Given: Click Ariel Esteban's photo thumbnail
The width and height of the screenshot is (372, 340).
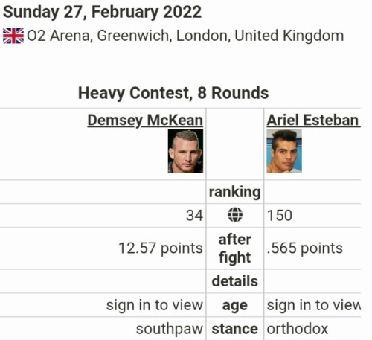Looking at the screenshot, I should point(284,151).
